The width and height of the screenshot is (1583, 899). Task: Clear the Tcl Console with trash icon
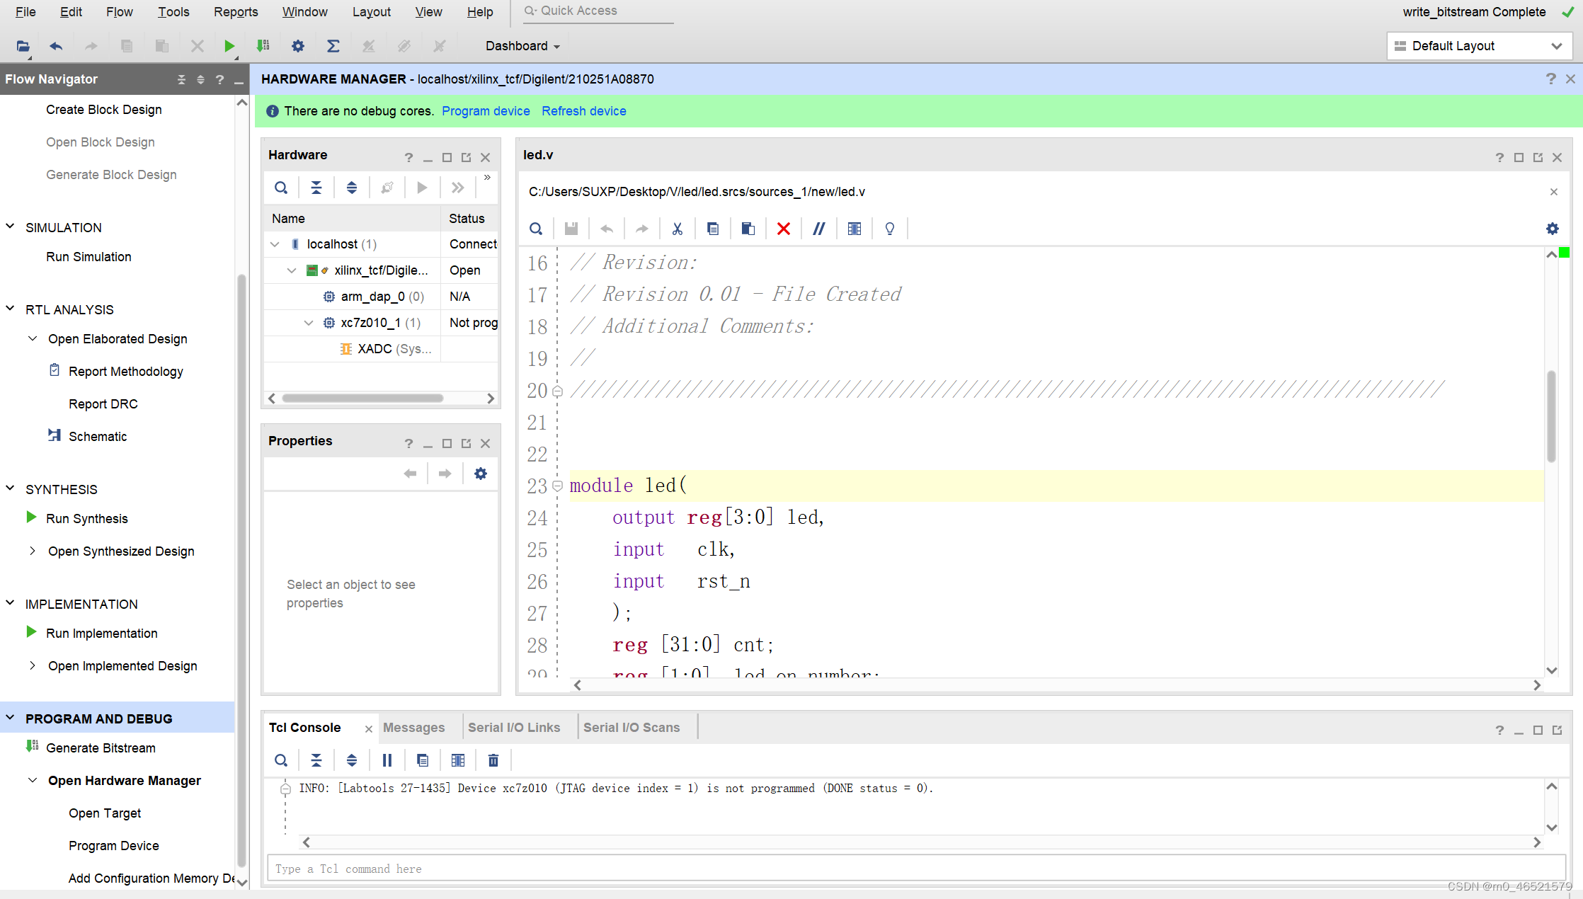point(493,760)
